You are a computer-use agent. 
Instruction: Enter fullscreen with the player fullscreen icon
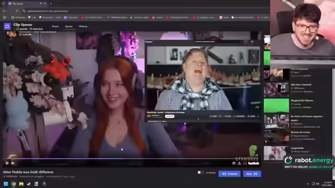coord(245,163)
